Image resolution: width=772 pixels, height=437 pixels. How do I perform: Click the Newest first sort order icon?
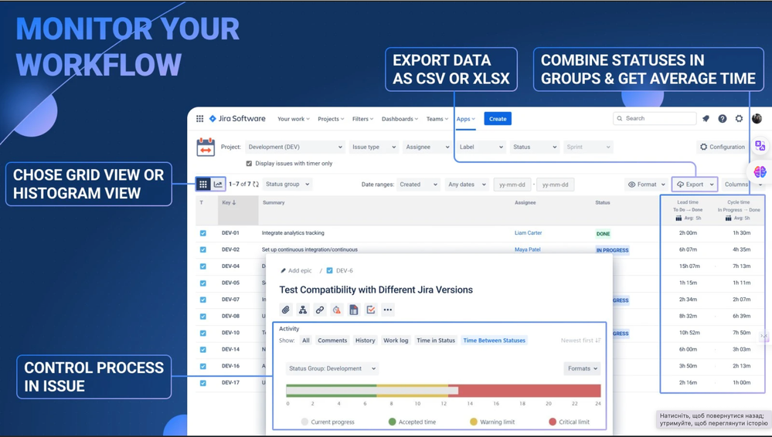(598, 340)
